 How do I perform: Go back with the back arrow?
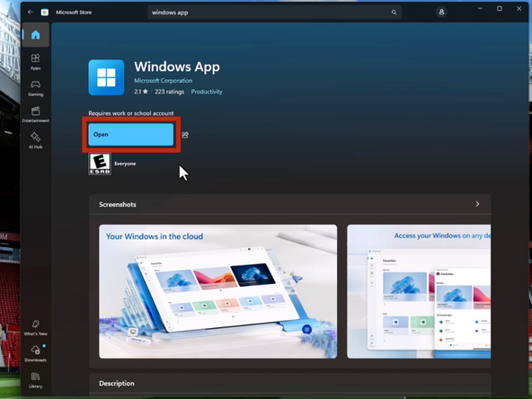click(31, 13)
